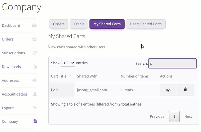The image size is (201, 132).
Task: Select the My Shared Carts tab
Action: (x=107, y=24)
